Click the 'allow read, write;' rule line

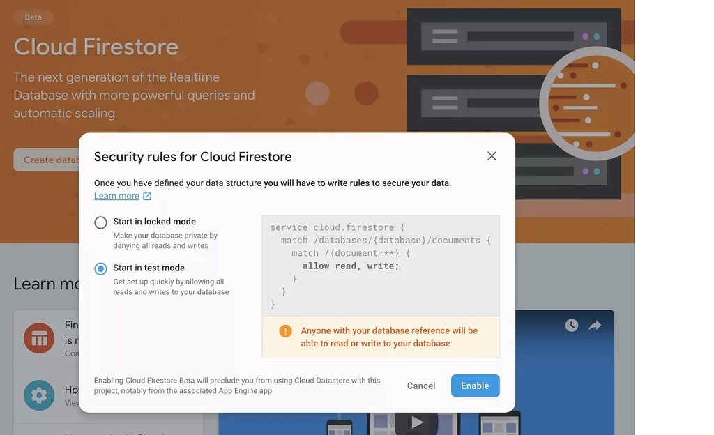(x=351, y=266)
